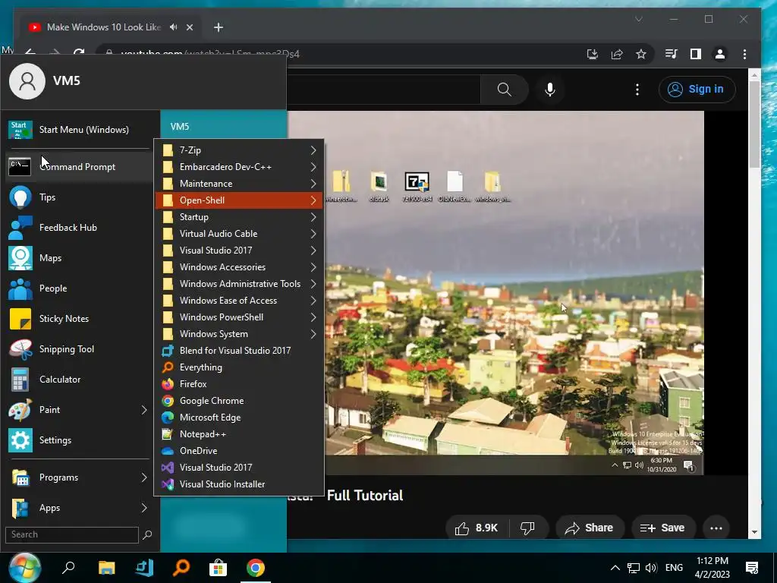Like the video with 8.9K likes
The width and height of the screenshot is (777, 583).
click(x=477, y=528)
